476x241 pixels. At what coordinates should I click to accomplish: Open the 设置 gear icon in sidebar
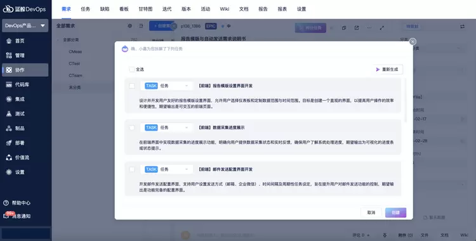(9, 172)
